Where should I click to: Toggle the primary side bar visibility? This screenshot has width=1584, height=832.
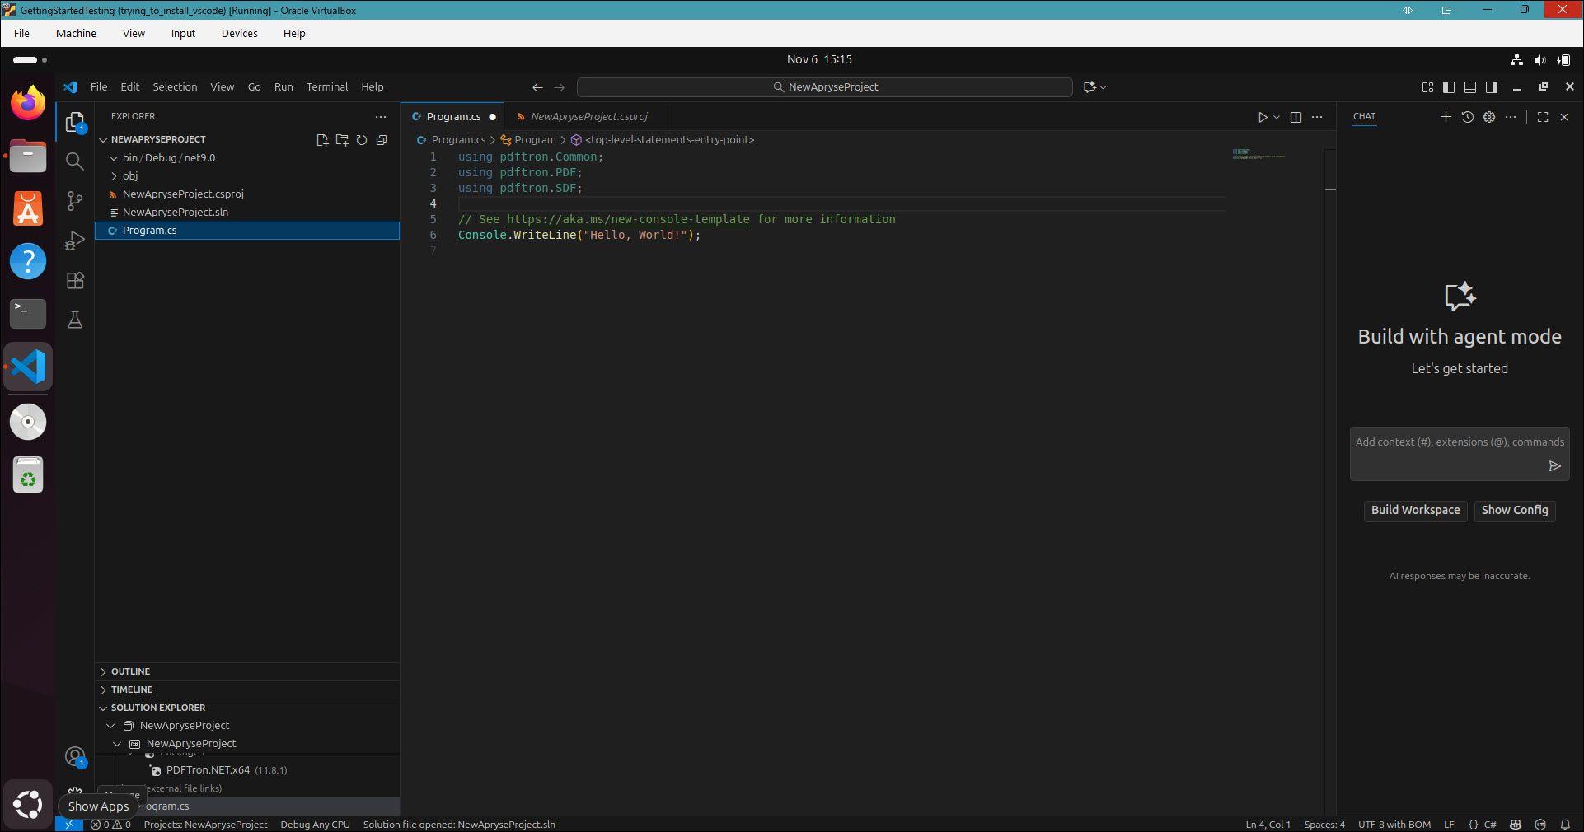1449,87
